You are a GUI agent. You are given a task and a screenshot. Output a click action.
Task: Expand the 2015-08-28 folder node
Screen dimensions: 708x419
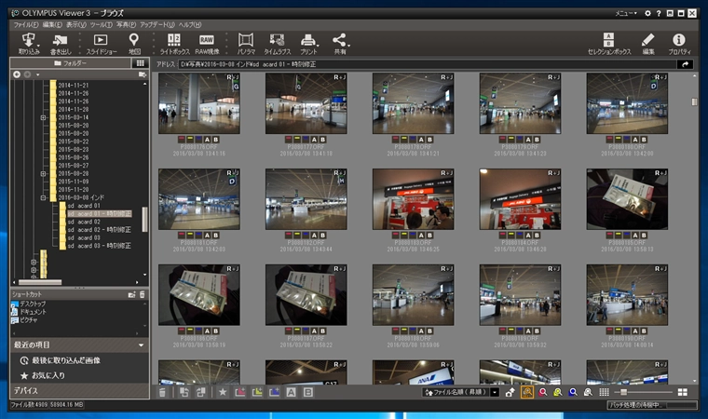pos(44,173)
